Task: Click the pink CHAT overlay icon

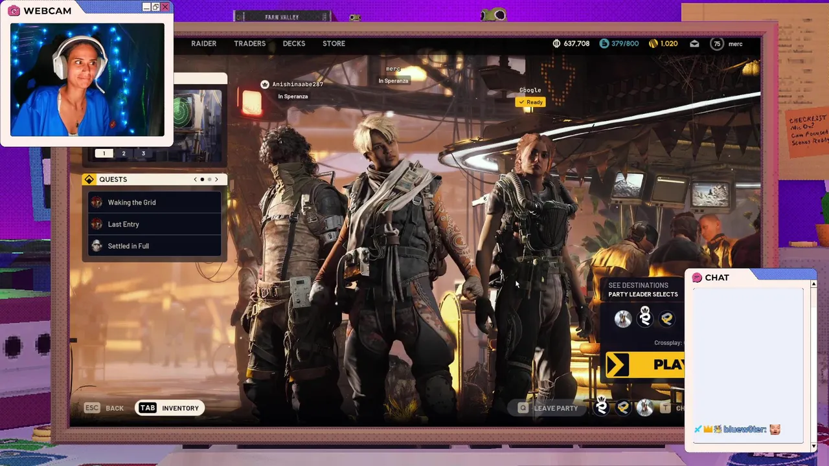Action: 697,278
